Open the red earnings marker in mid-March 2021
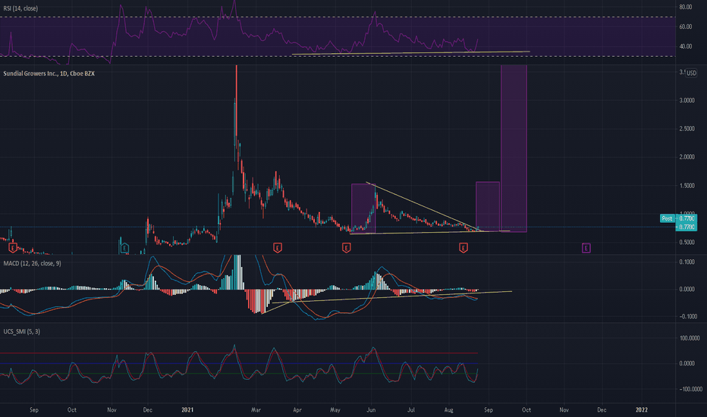 278,247
